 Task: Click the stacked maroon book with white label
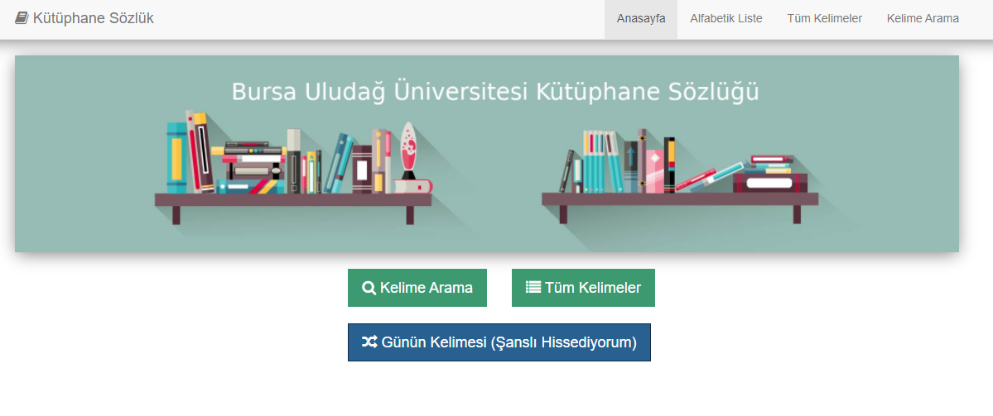point(770,183)
